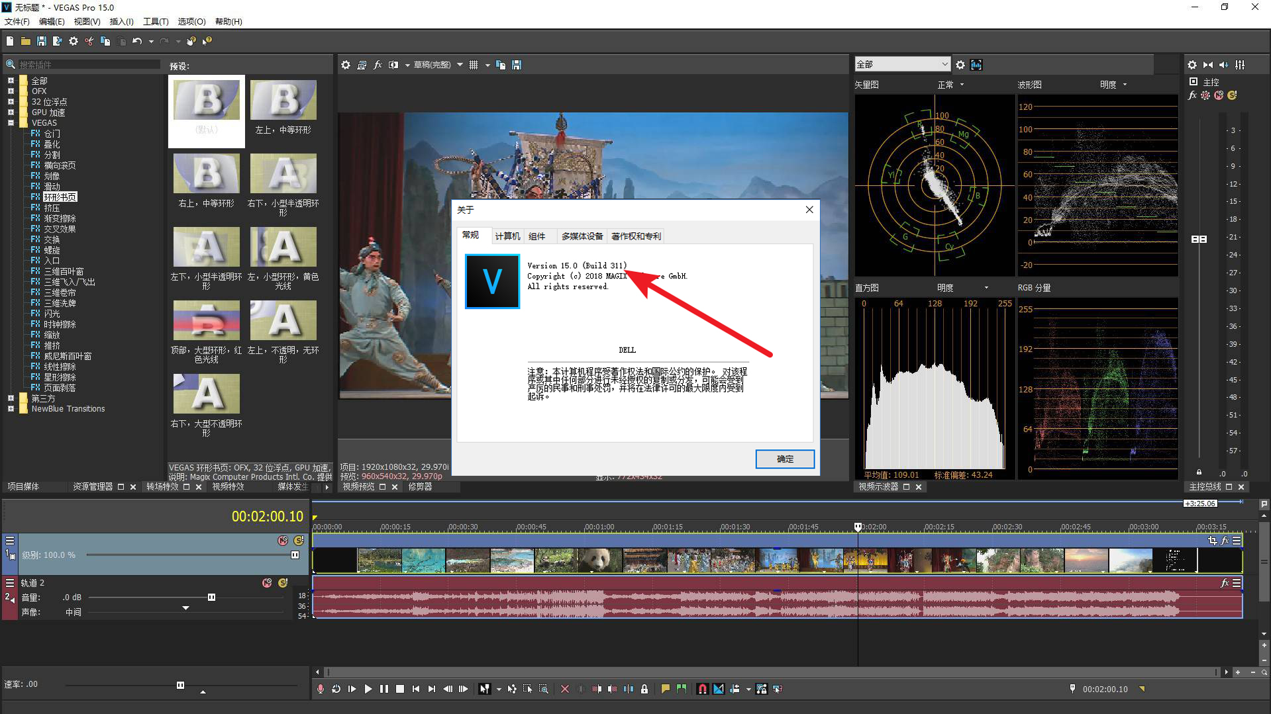Switch to 计算机 tab in About dialog
Screen dimensions: 1271x714
507,236
